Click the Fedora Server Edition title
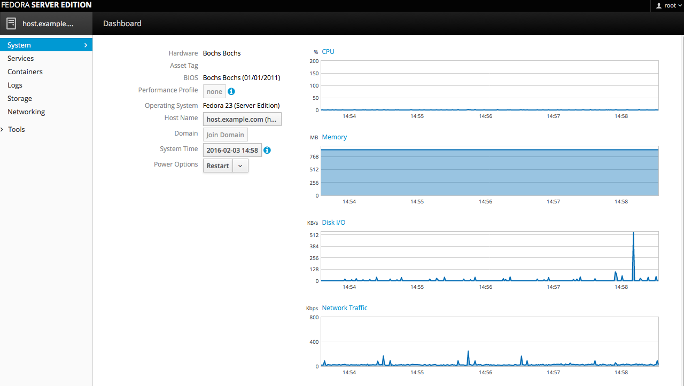 (46, 5)
